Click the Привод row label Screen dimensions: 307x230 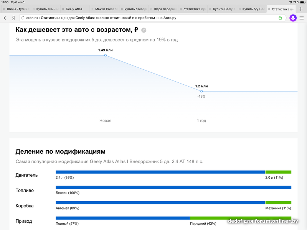click(24, 221)
